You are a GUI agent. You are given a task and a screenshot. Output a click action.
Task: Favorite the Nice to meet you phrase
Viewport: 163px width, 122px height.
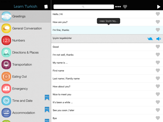158,94
